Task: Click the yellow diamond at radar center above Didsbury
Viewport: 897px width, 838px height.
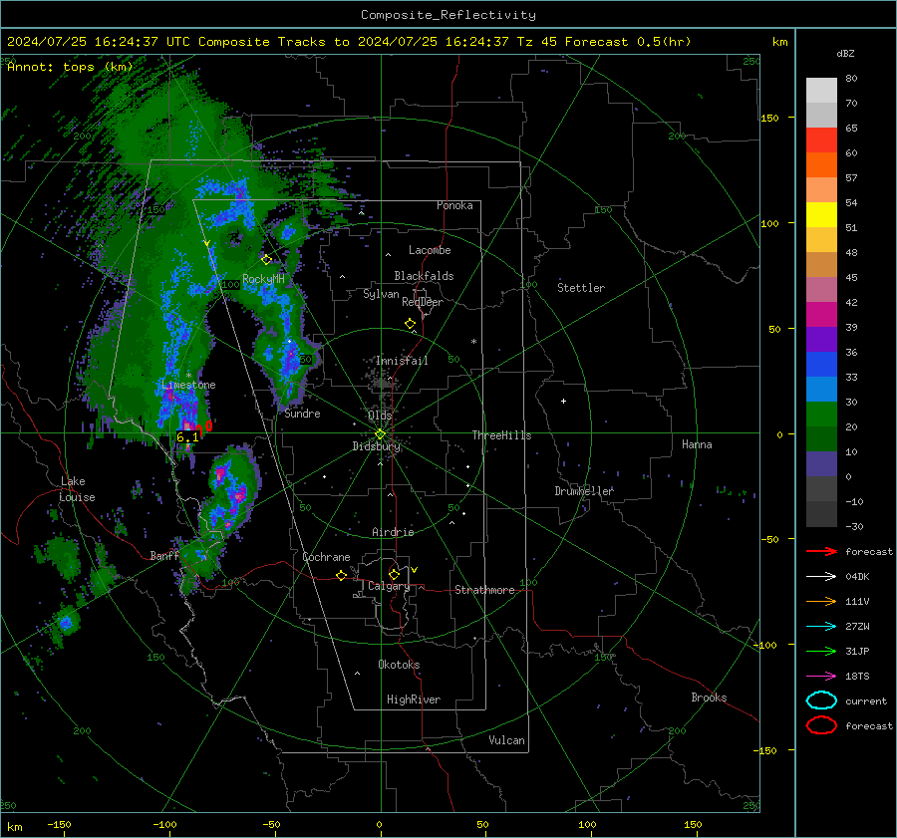Action: 380,434
